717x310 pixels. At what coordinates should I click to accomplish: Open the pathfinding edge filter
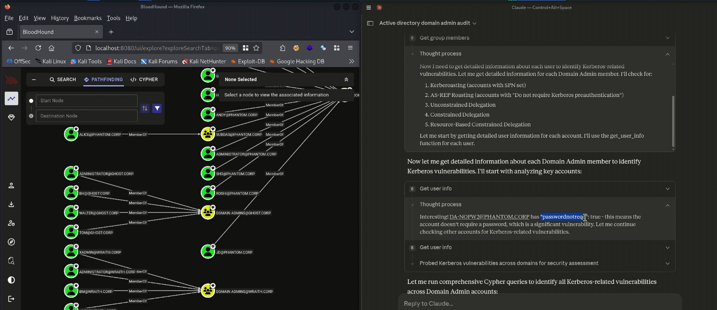click(157, 108)
